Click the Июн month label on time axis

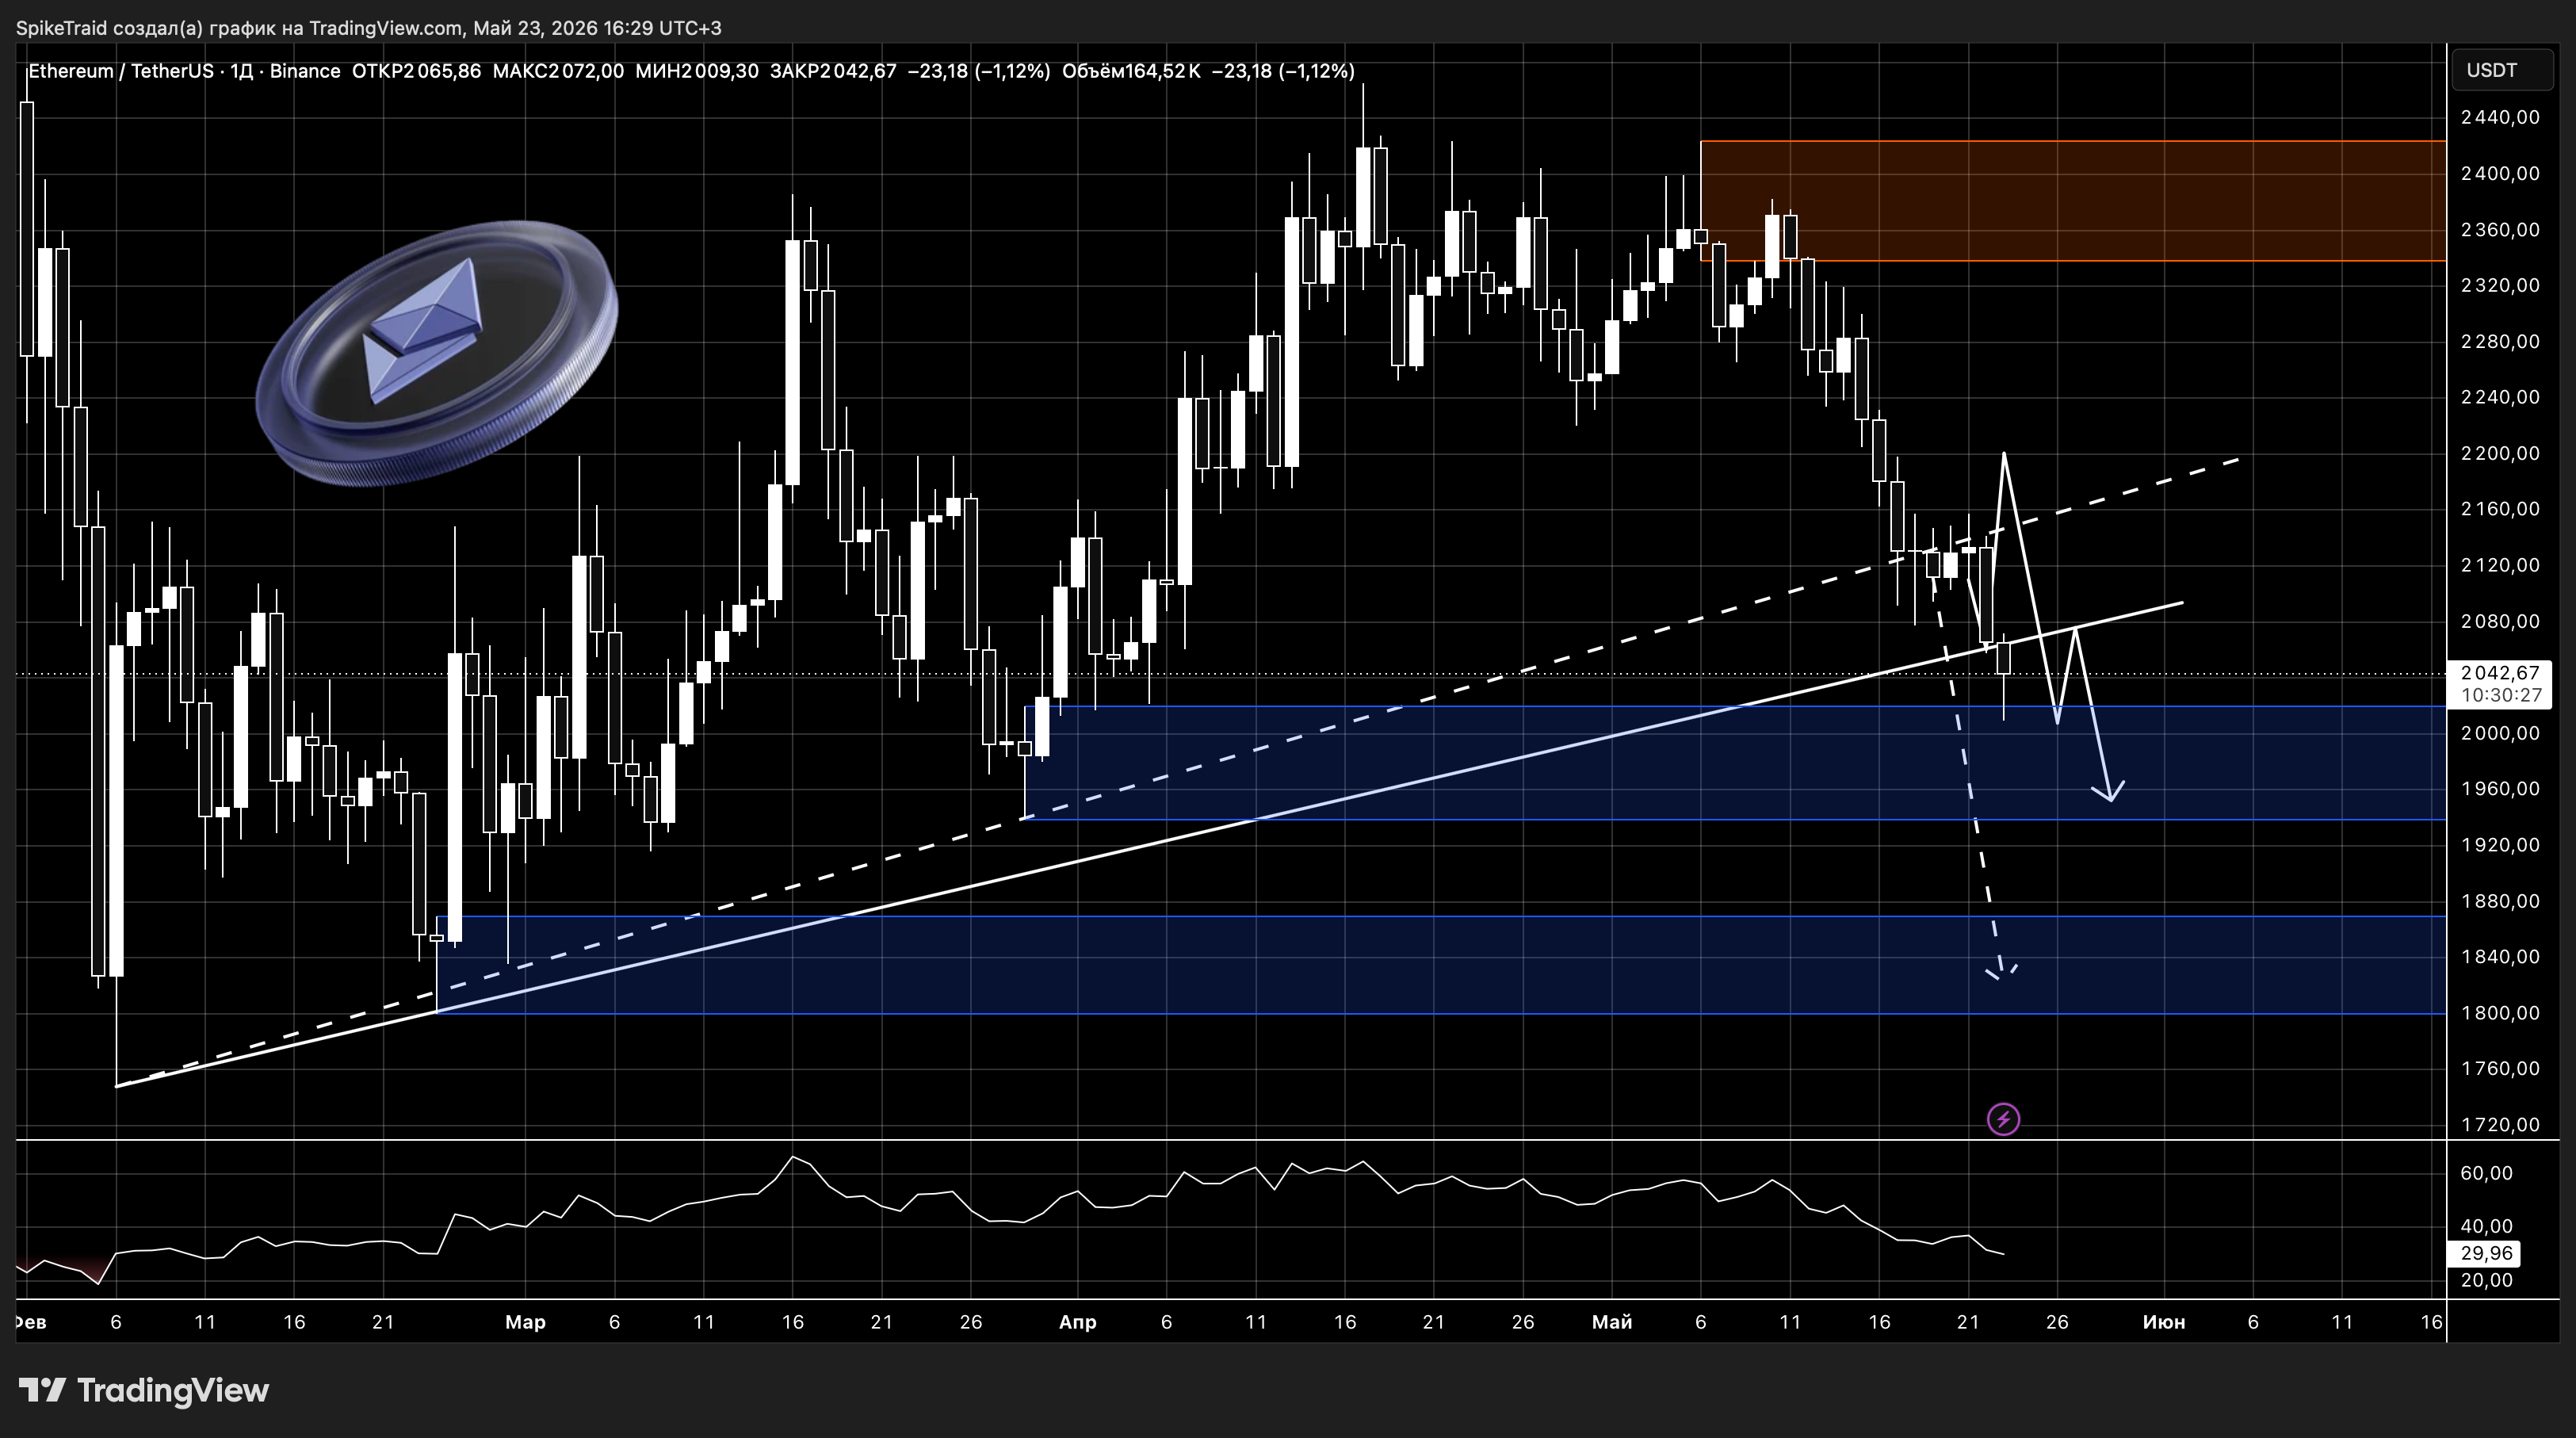coord(2164,1322)
